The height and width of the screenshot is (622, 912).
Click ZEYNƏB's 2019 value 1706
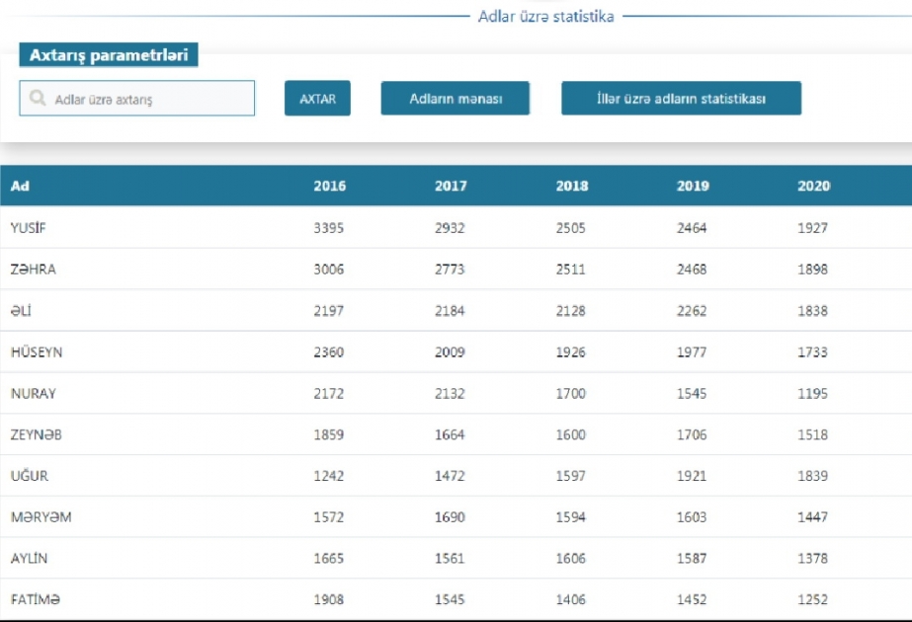[x=692, y=434]
